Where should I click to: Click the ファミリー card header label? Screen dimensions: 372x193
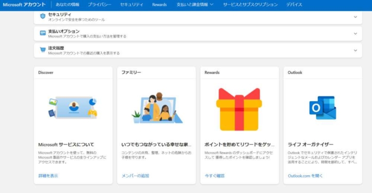[131, 73]
